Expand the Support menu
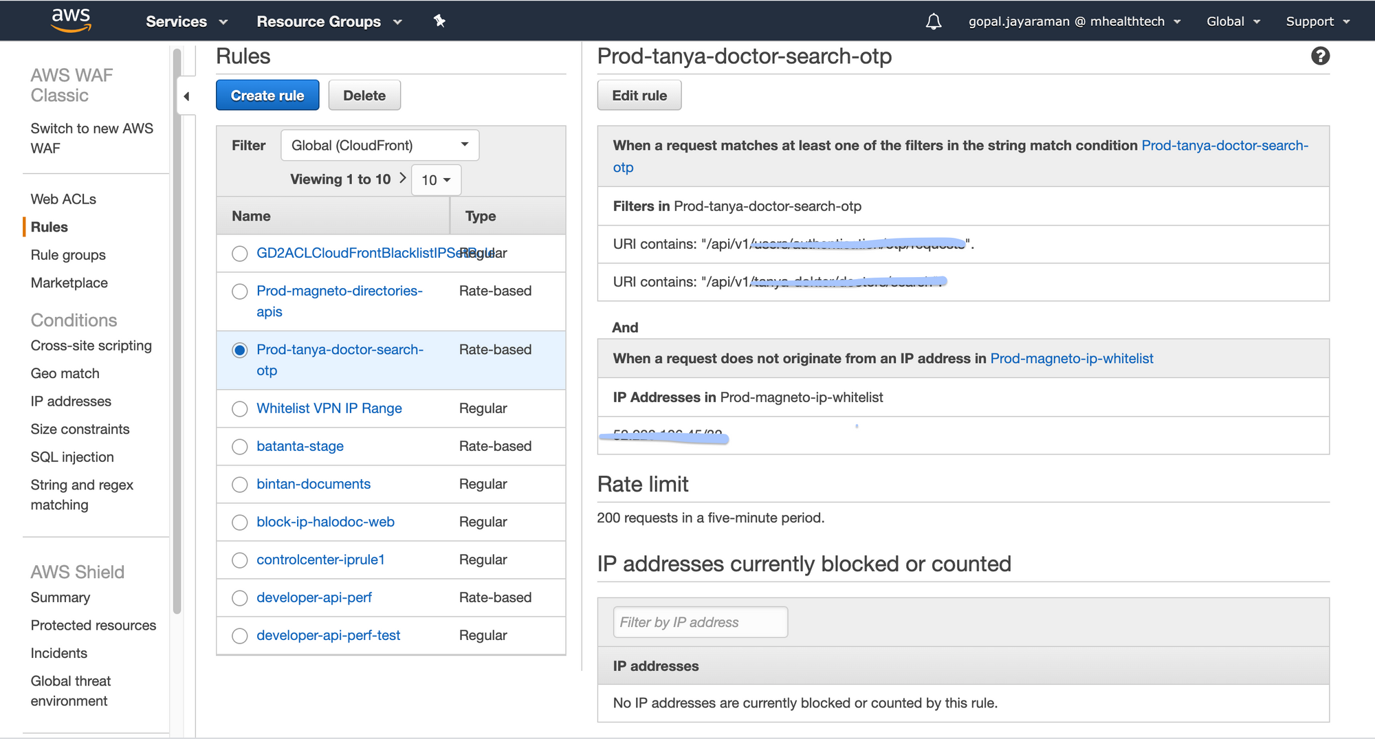This screenshot has width=1375, height=739. pyautogui.click(x=1318, y=21)
